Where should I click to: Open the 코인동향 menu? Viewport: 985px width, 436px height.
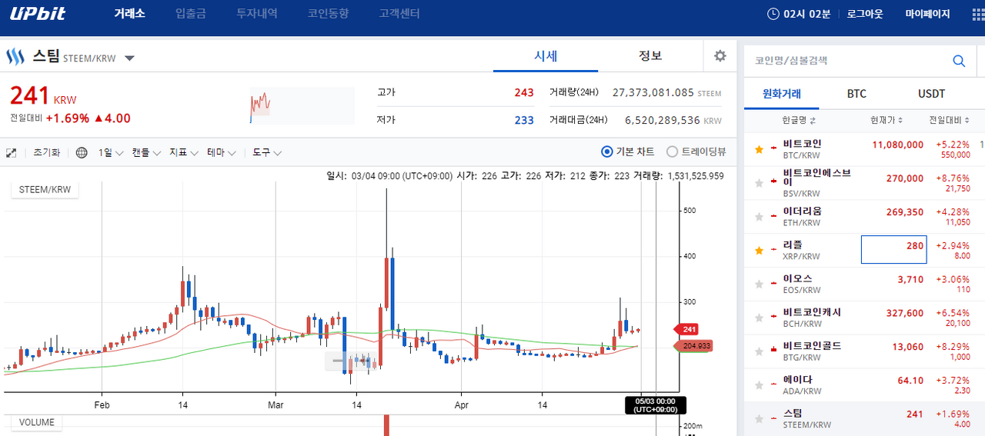pos(328,14)
